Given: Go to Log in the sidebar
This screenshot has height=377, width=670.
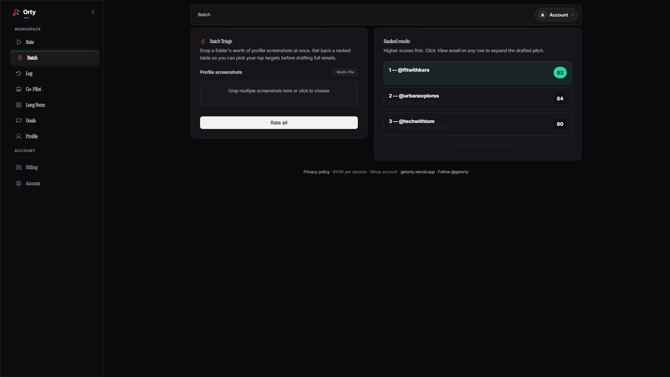Looking at the screenshot, I should pos(54,74).
